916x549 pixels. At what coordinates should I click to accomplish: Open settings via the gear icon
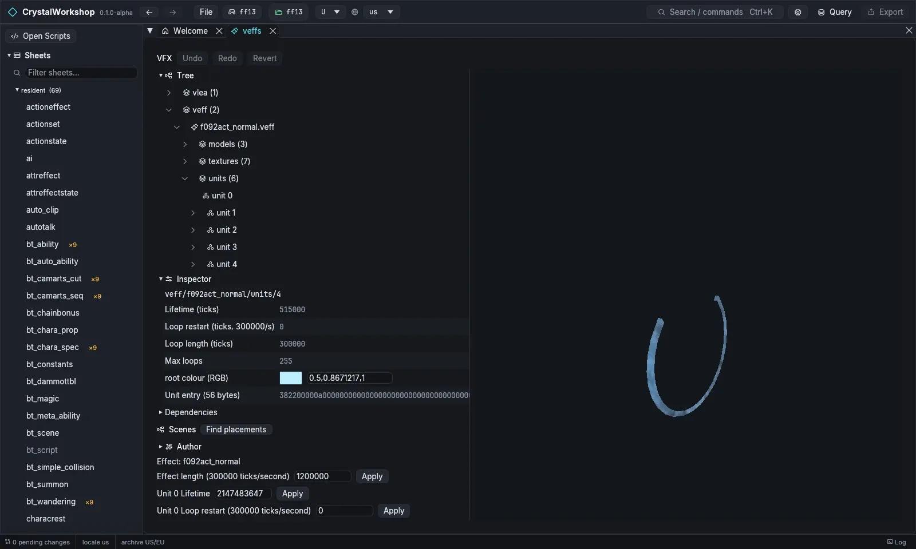797,12
